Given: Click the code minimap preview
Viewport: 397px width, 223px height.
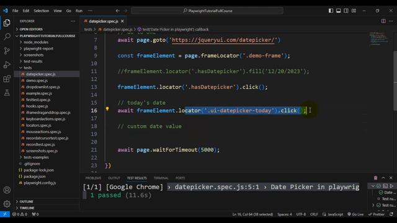Looking at the screenshot, I should [378, 38].
